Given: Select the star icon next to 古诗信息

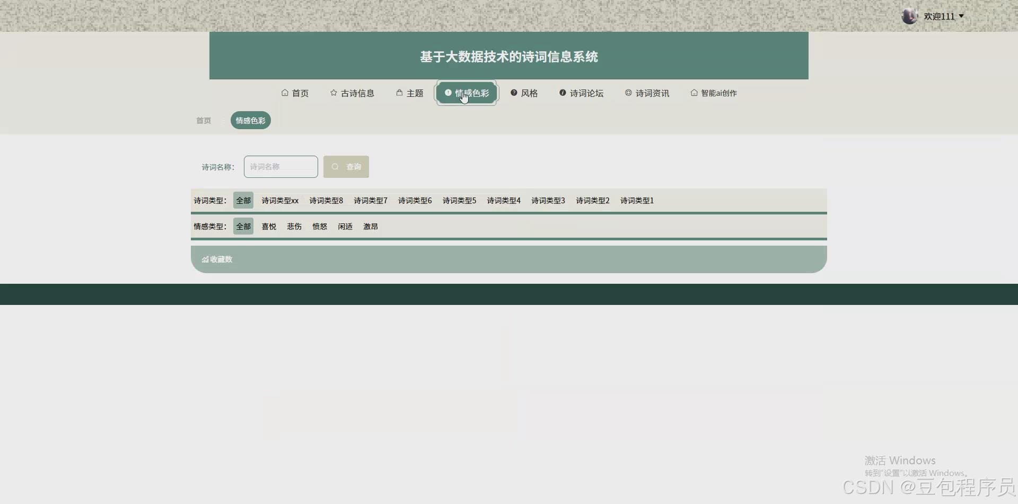Looking at the screenshot, I should (334, 93).
